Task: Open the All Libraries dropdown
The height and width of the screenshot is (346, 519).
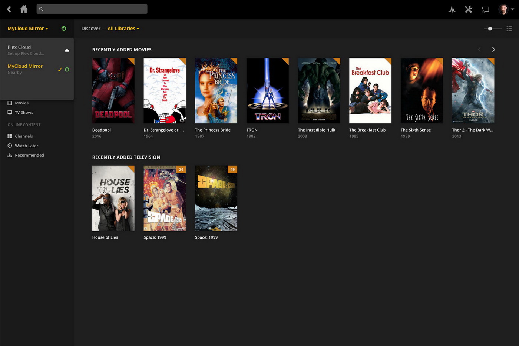Action: click(x=123, y=29)
